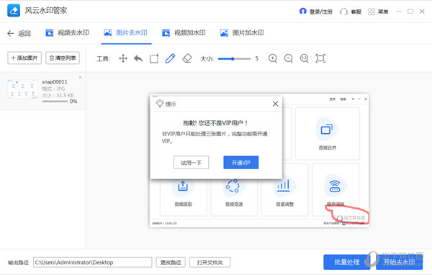
Task: Select the rectangle selection tool
Action: point(154,58)
